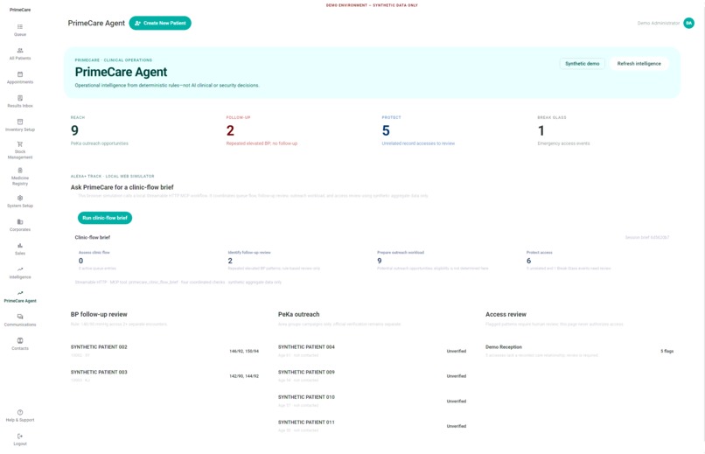Open the Corporates icon
Viewport: 705px width, 454px height.
[x=20, y=222]
